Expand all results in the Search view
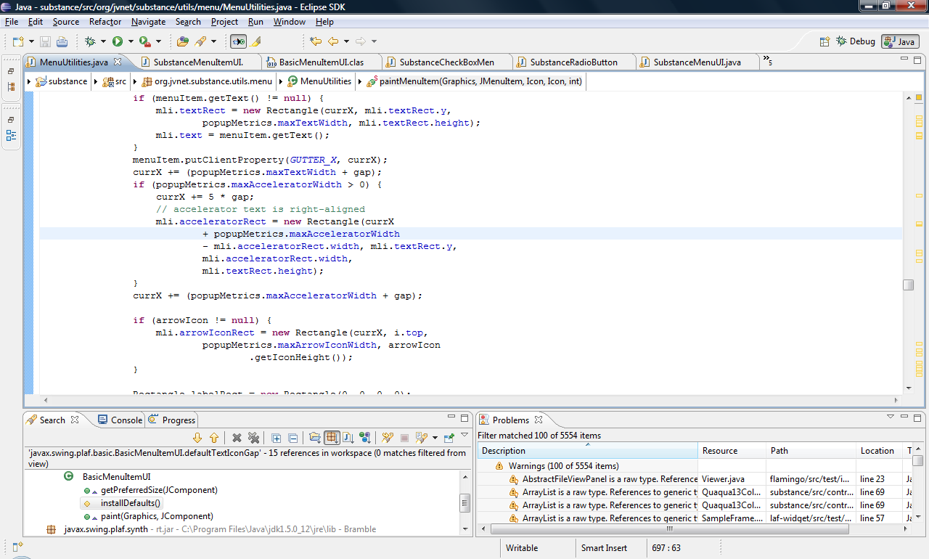This screenshot has height=559, width=929. coord(276,438)
